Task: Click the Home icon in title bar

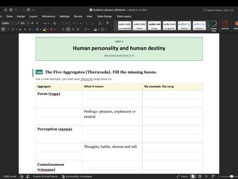Action: click(x=6, y=10)
